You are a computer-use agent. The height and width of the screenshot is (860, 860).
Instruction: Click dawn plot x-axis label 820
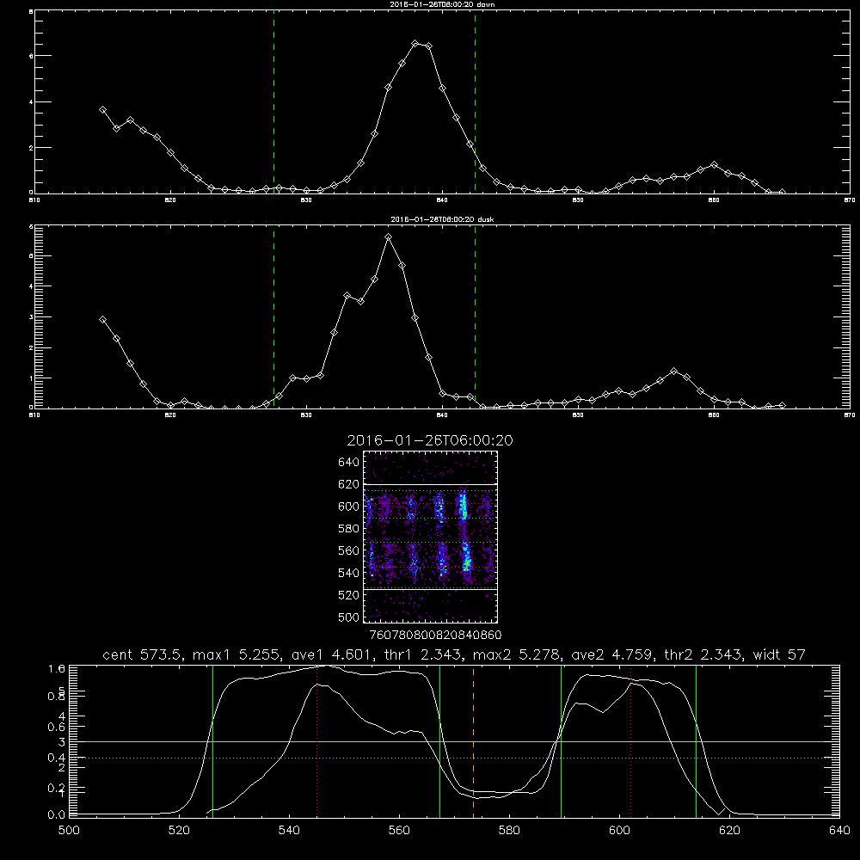point(170,200)
